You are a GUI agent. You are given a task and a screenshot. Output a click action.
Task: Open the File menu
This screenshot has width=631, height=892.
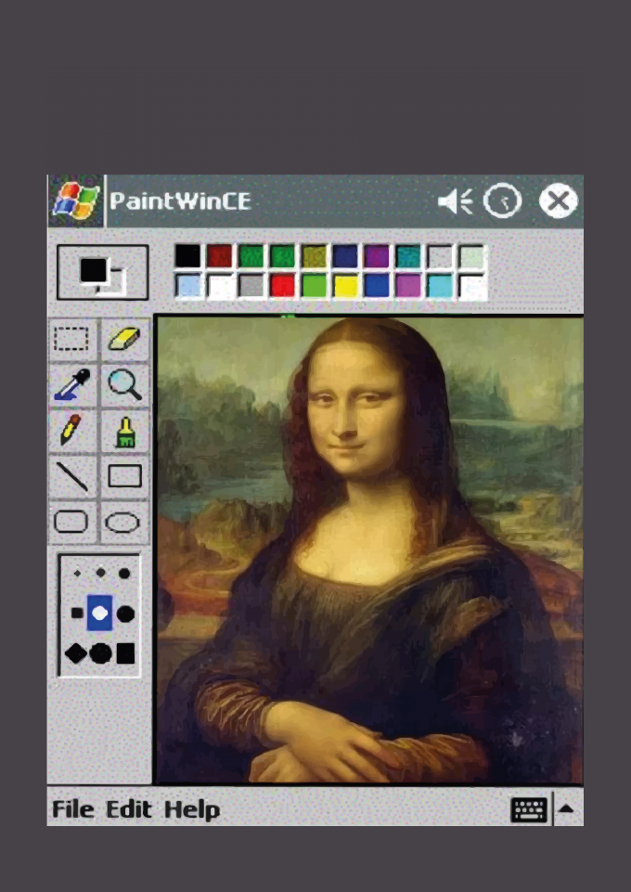click(72, 809)
